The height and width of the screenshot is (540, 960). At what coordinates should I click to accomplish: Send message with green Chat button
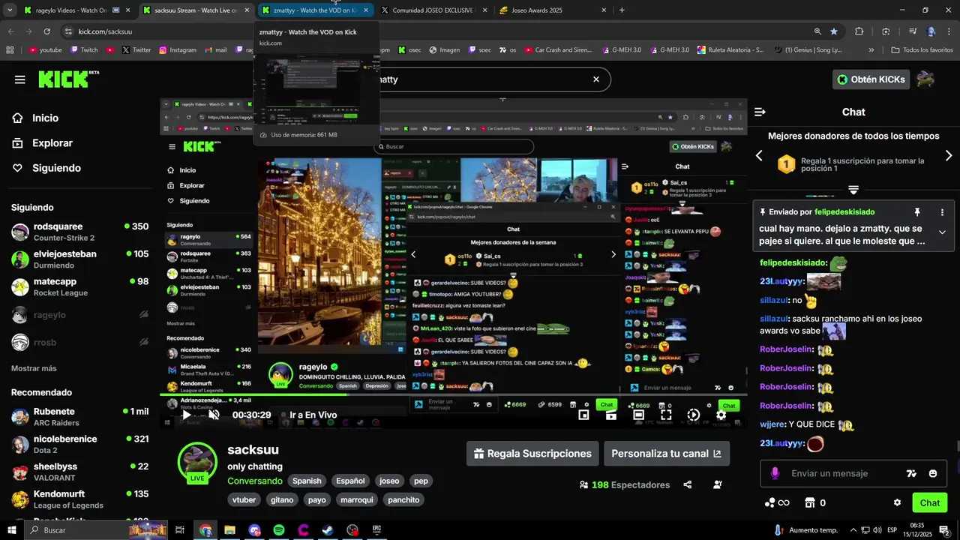(930, 502)
